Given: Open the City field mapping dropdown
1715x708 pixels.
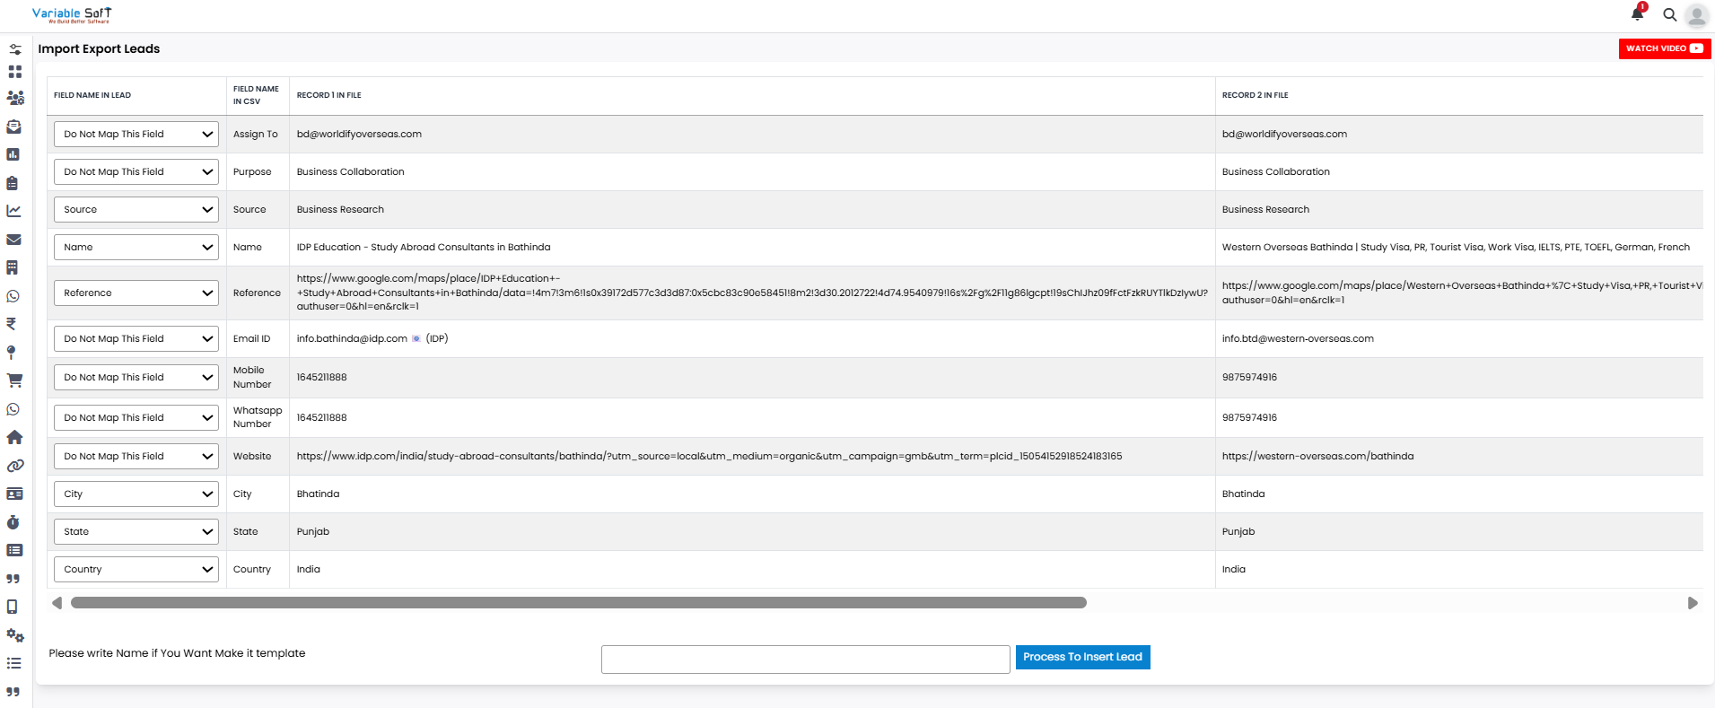Looking at the screenshot, I should tap(136, 494).
